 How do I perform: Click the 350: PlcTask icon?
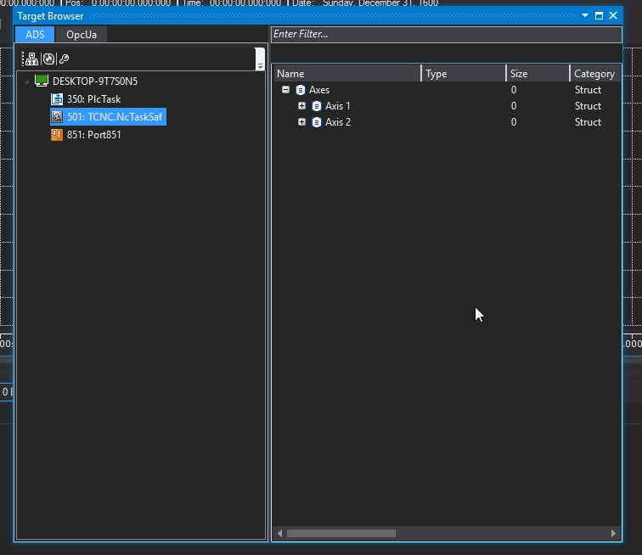57,99
